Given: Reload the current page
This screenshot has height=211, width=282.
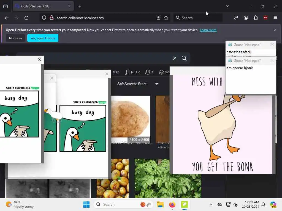Looking at the screenshot, I should [26, 18].
